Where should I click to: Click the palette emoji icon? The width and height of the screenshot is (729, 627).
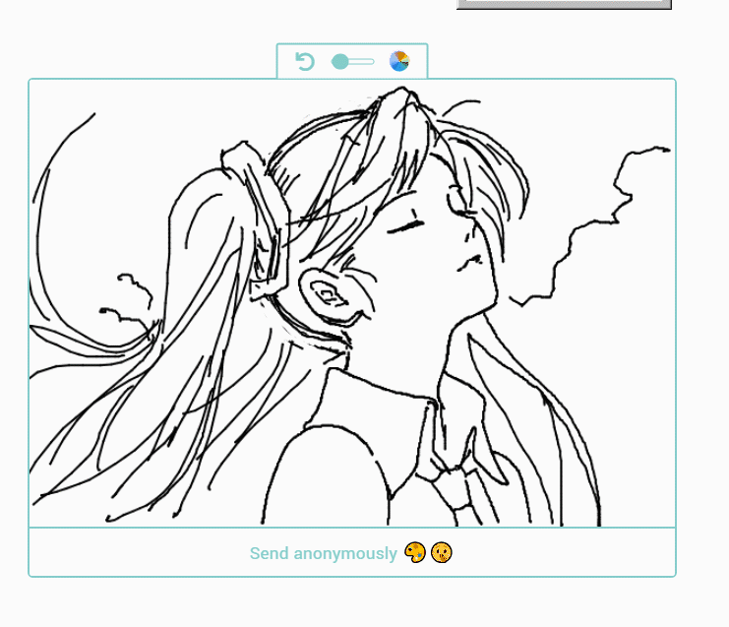(x=415, y=552)
